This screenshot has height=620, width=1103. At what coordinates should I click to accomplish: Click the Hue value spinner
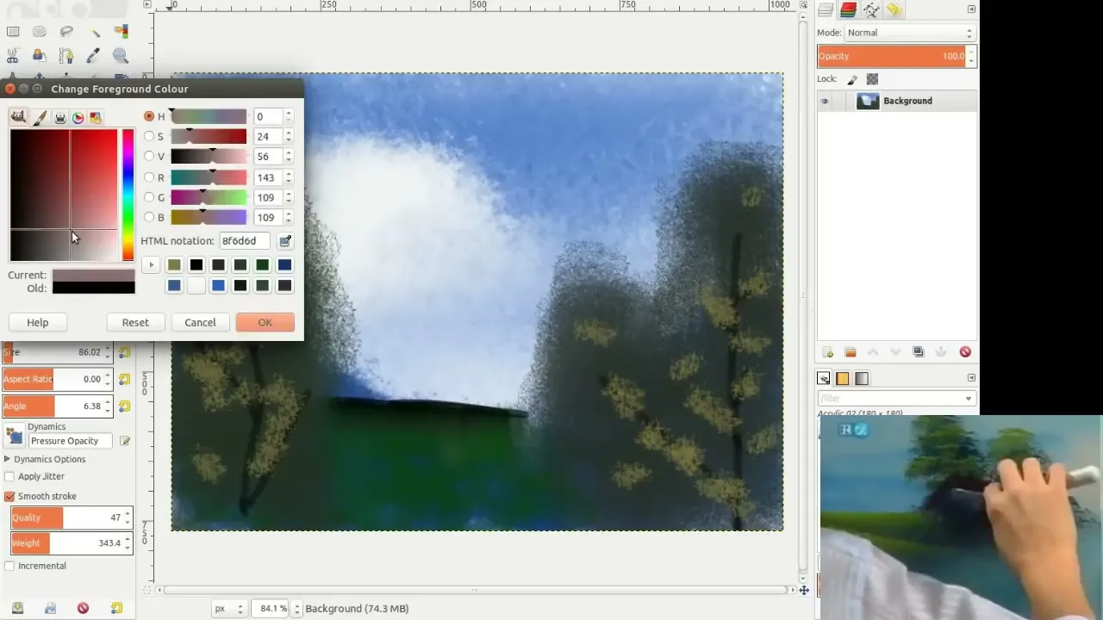point(273,116)
